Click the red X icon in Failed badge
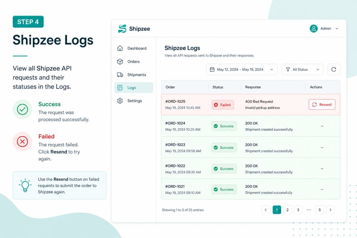The height and width of the screenshot is (238, 357). coord(216,105)
